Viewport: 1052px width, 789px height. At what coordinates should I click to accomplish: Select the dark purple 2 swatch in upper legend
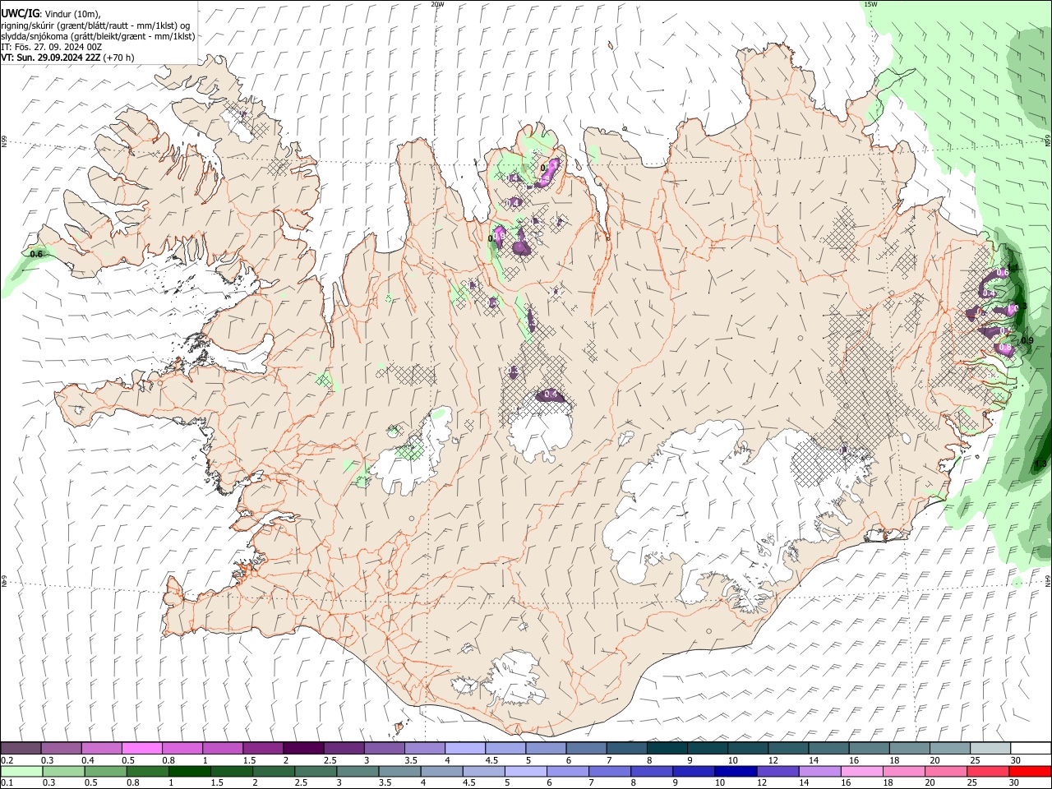(303, 748)
